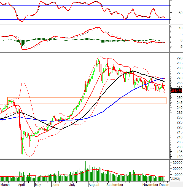
Task: Click the x10000 volume multiplier label
Action: click(x=175, y=179)
